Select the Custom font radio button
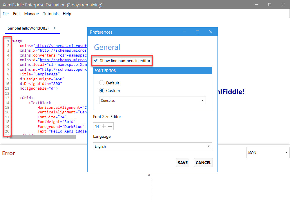 click(x=102, y=90)
